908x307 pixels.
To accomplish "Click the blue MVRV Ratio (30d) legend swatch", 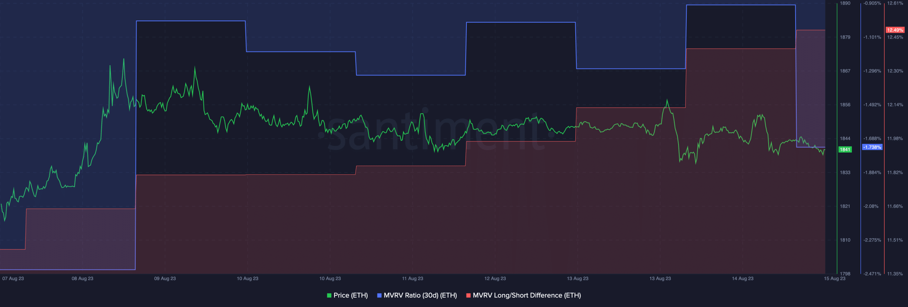I will tap(379, 295).
